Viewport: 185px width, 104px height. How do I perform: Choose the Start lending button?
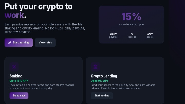(102, 96)
